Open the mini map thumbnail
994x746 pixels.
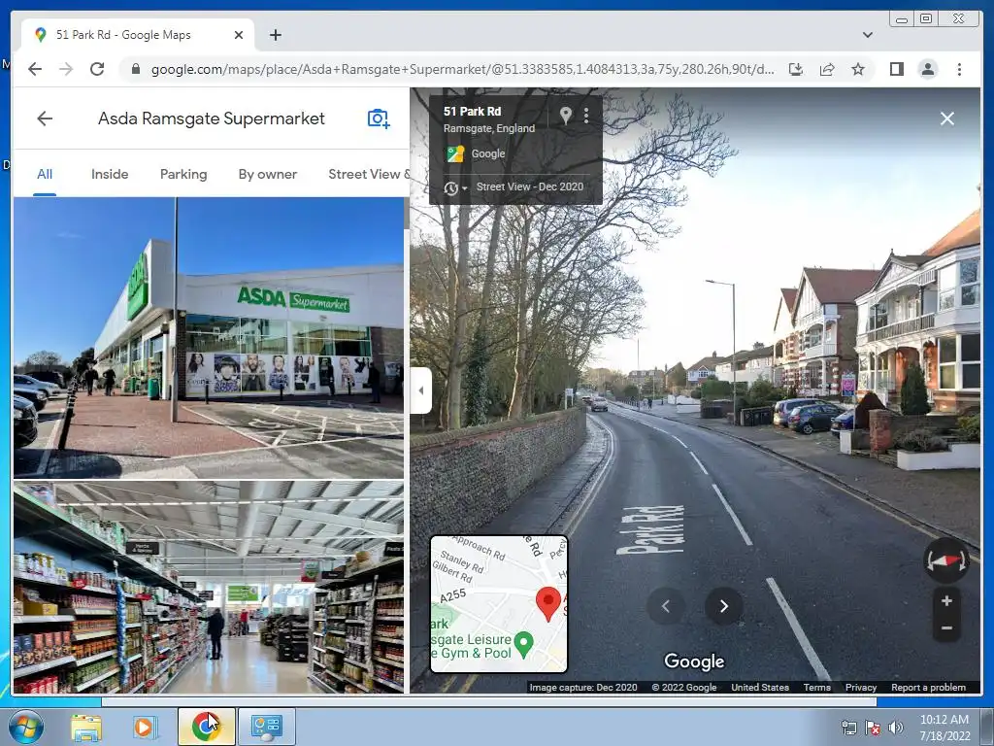pos(499,604)
